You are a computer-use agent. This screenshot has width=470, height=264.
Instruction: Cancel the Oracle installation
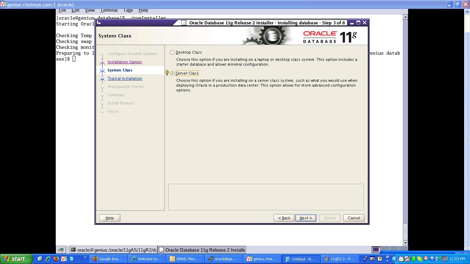354,218
